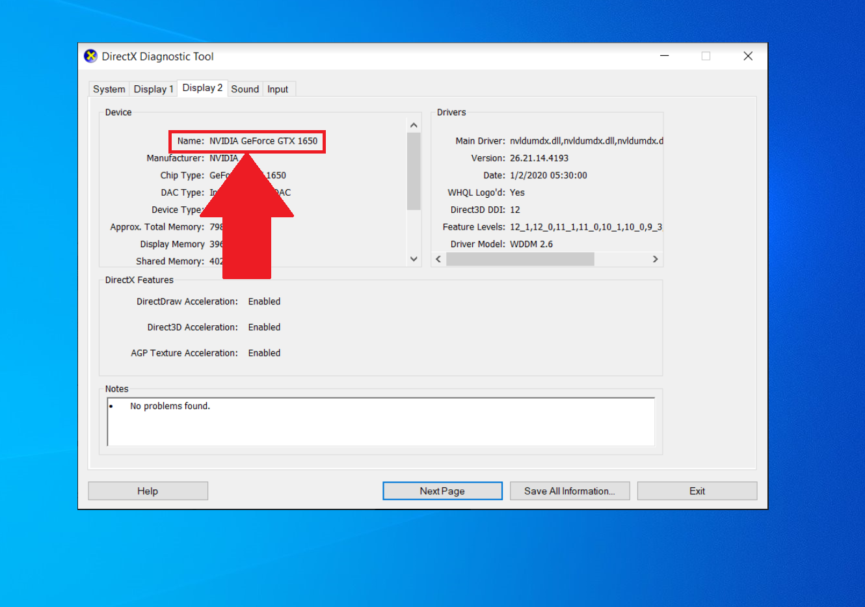Switch to the System tab
Image resolution: width=865 pixels, height=607 pixels.
tap(108, 88)
